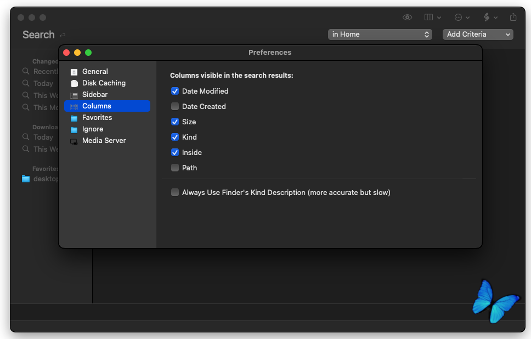Screen dimensions: 531x339
Task: Toggle Always Use Finder's Kind Description
Action: 175,193
